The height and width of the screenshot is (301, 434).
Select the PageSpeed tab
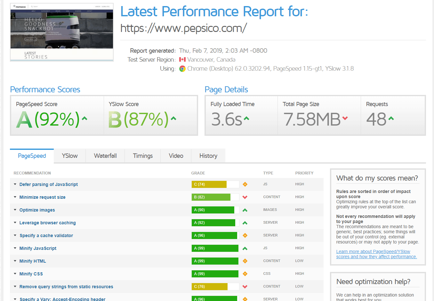coord(32,156)
